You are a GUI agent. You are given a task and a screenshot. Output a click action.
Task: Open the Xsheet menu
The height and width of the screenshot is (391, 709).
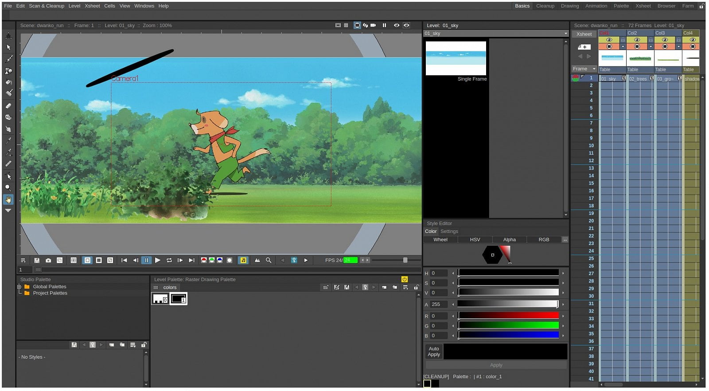tap(92, 6)
